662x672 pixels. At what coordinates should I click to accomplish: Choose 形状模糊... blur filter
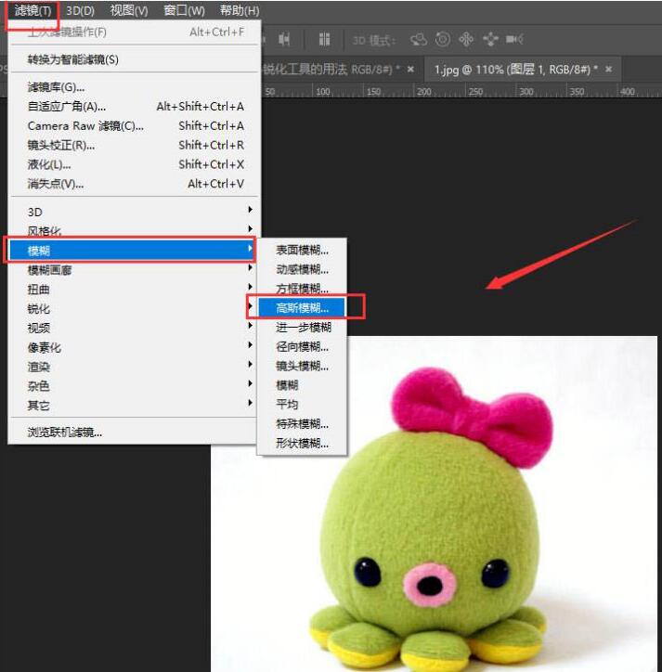coord(303,443)
